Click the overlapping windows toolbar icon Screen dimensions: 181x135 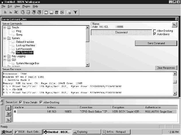[69, 12]
